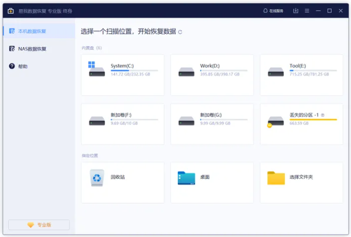Click the EaseUS app logo in title bar

(10, 10)
